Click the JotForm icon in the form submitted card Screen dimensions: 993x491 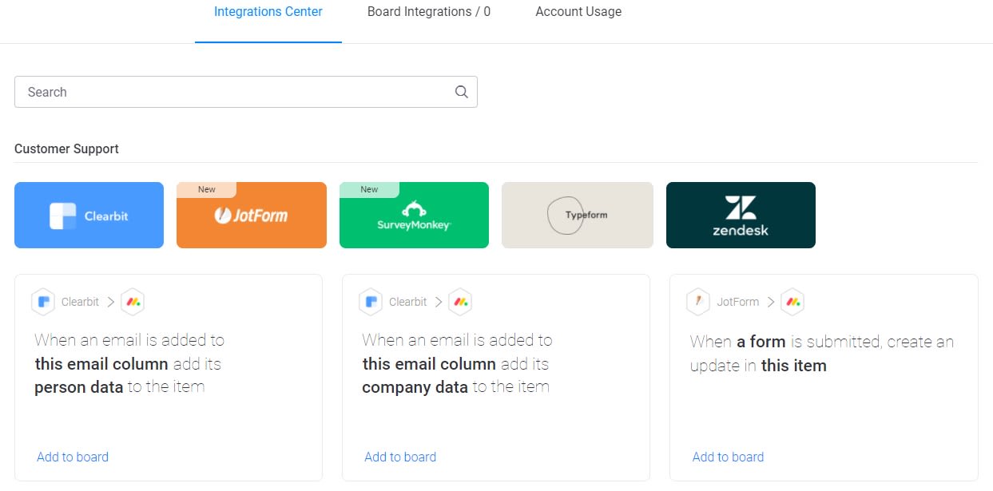(x=698, y=302)
